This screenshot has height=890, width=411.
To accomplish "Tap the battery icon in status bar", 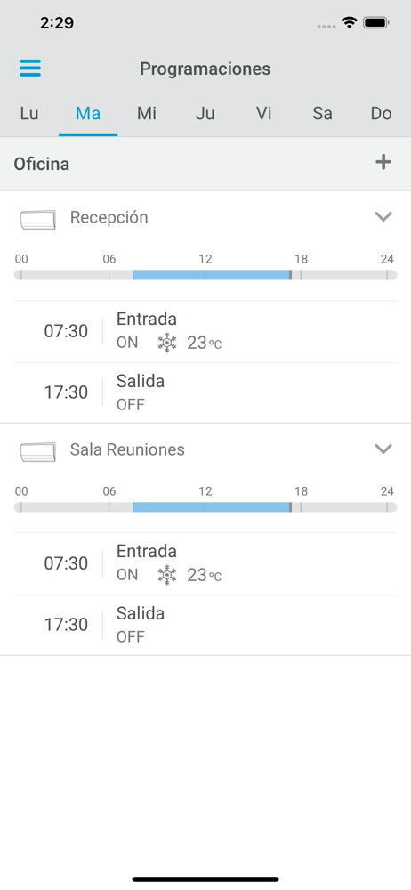I will click(x=375, y=23).
